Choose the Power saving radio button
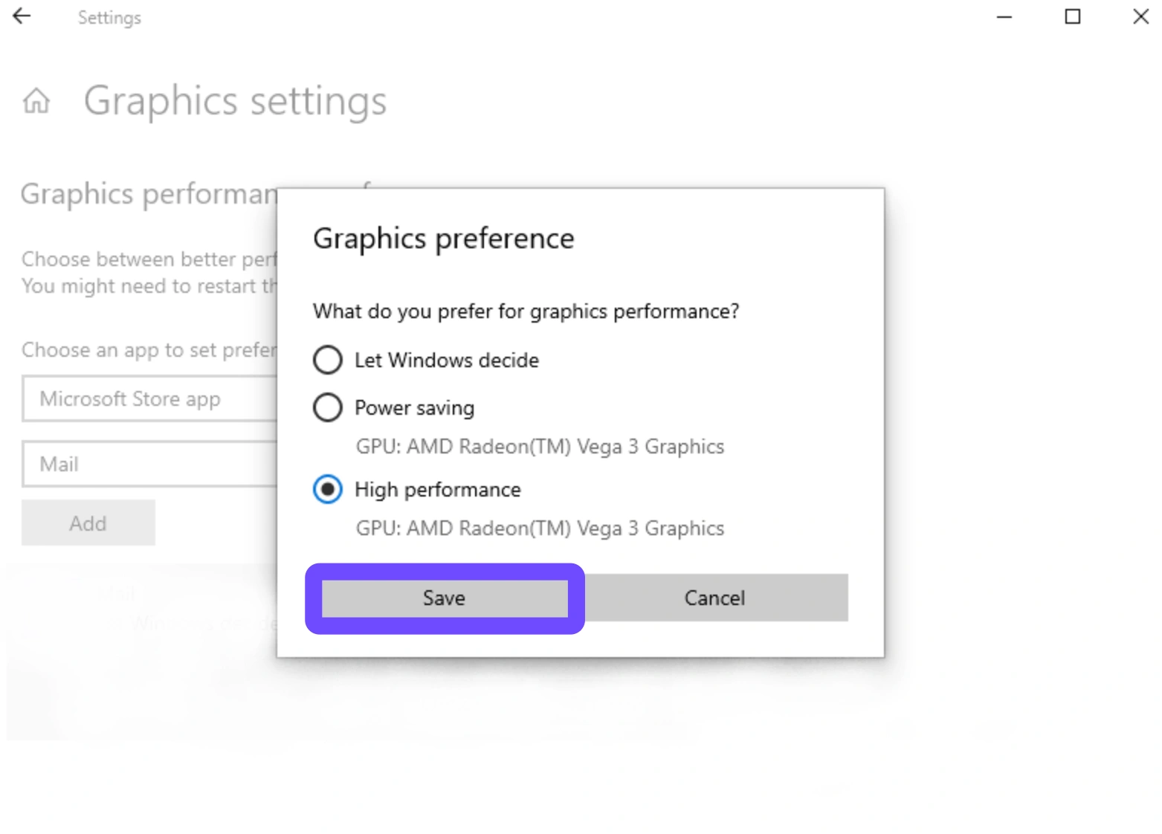 [x=328, y=408]
